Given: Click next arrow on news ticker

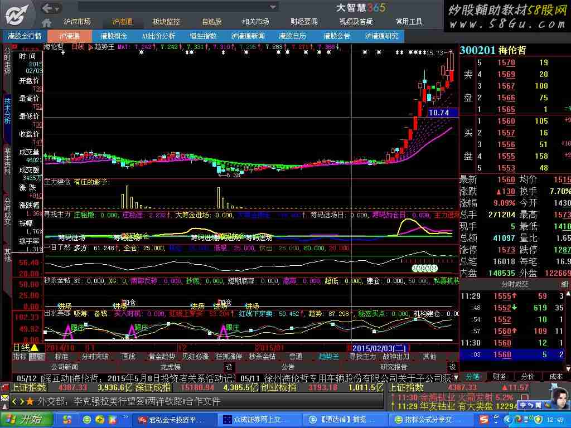Looking at the screenshot, I should pyautogui.click(x=21, y=401).
